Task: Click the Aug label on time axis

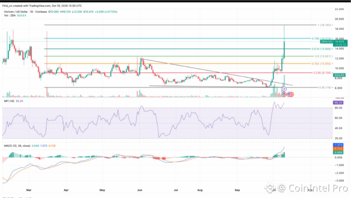Action: [x=200, y=190]
